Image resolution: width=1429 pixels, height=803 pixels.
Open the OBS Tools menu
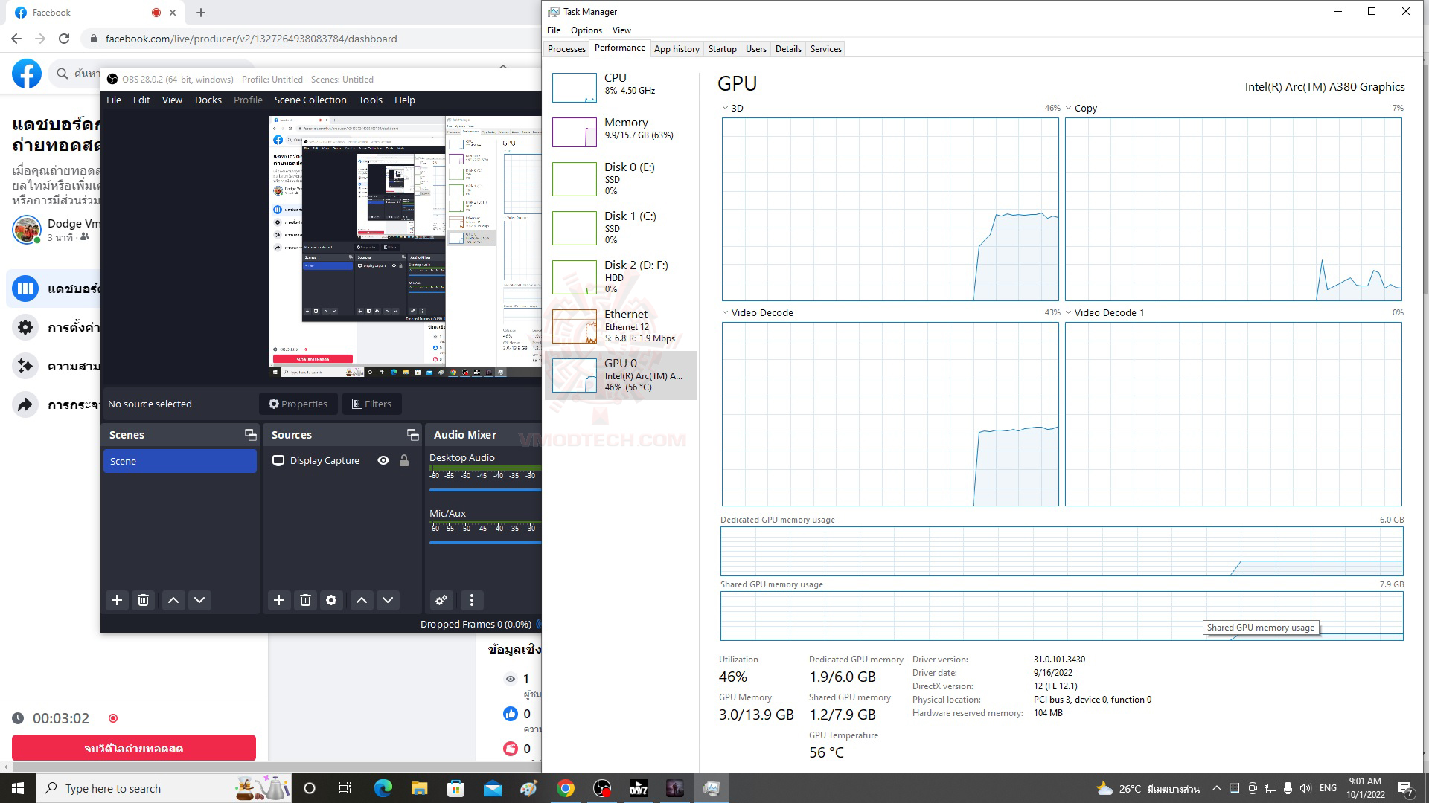pos(369,99)
